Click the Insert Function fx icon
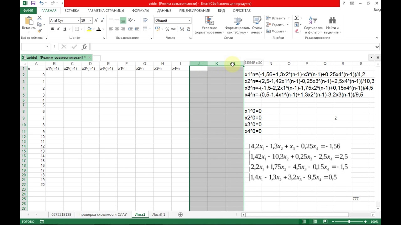The width and height of the screenshot is (401, 225). pos(84,47)
